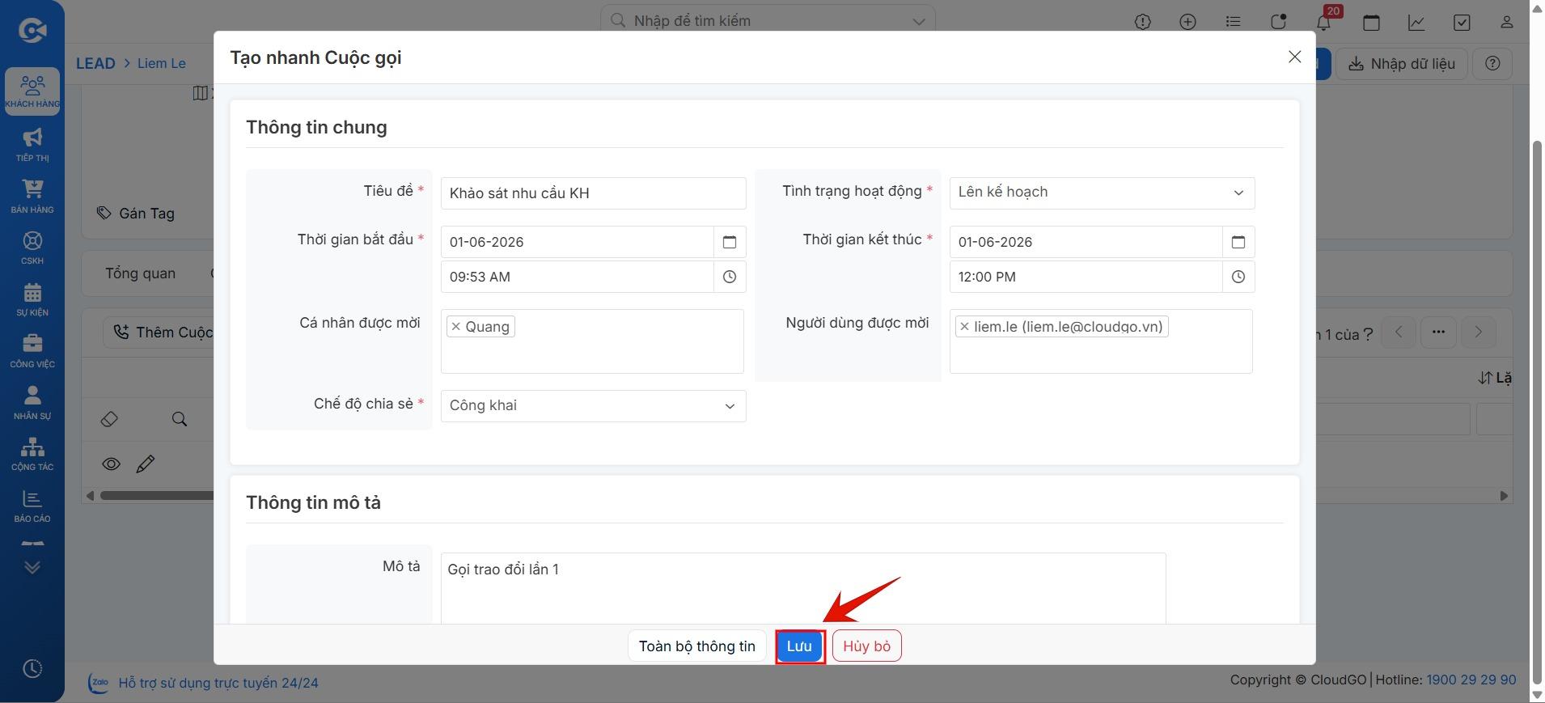Click the columns layout icon near breadcrumb
Screen dimensions: 1545x703
(200, 93)
